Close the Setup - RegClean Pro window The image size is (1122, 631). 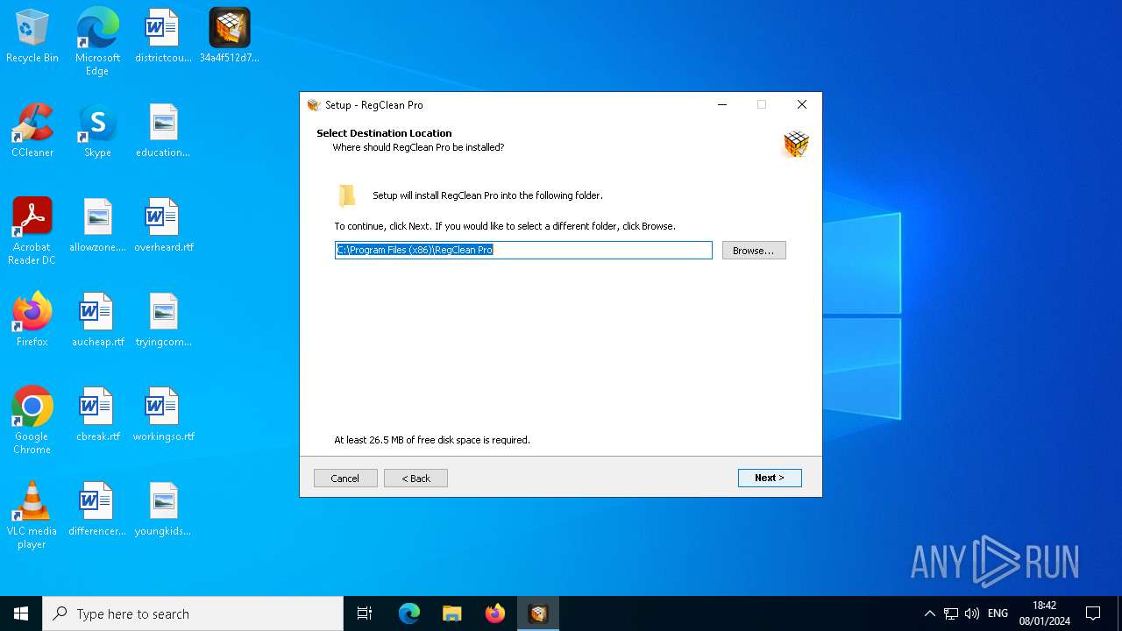[801, 104]
